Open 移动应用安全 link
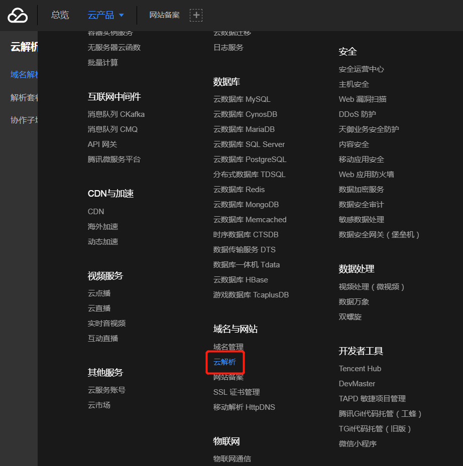Image resolution: width=463 pixels, height=466 pixels. tap(361, 160)
